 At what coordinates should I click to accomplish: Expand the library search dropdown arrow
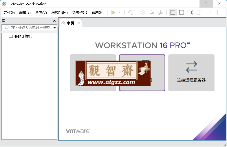[x=54, y=28]
